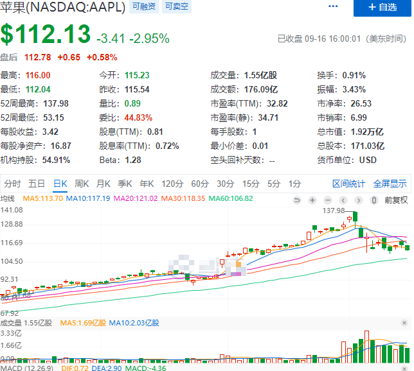The image size is (414, 371).
Task: Click the DIF:0.72 value
Action: pyautogui.click(x=75, y=368)
